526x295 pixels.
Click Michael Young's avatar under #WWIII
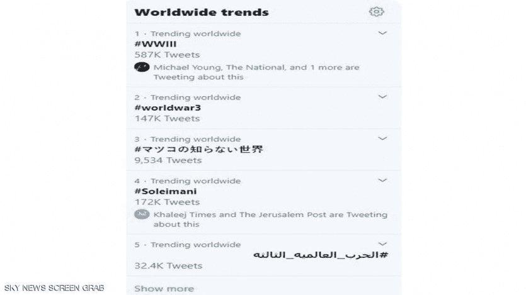coord(142,67)
